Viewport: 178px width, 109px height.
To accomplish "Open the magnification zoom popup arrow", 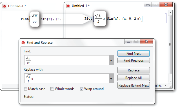I will pyautogui.click(x=165, y=86).
